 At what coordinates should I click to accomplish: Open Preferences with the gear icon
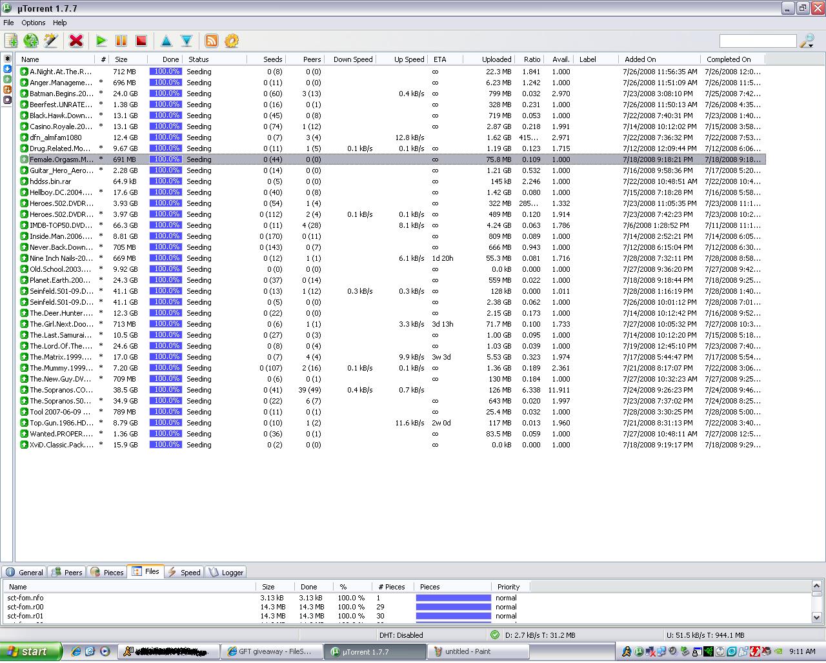point(232,41)
